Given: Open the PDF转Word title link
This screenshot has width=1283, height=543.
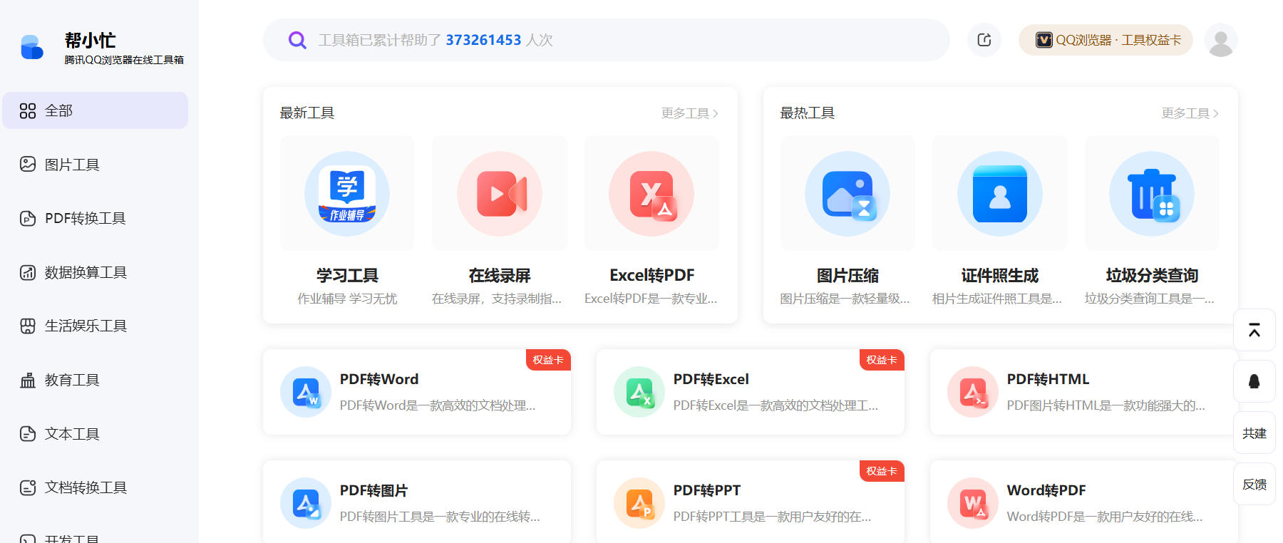Looking at the screenshot, I should tap(379, 379).
